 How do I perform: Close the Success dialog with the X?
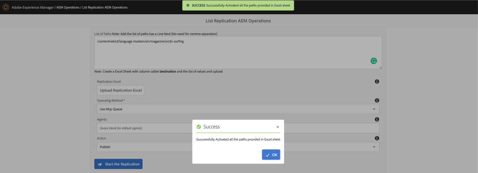coord(278,127)
